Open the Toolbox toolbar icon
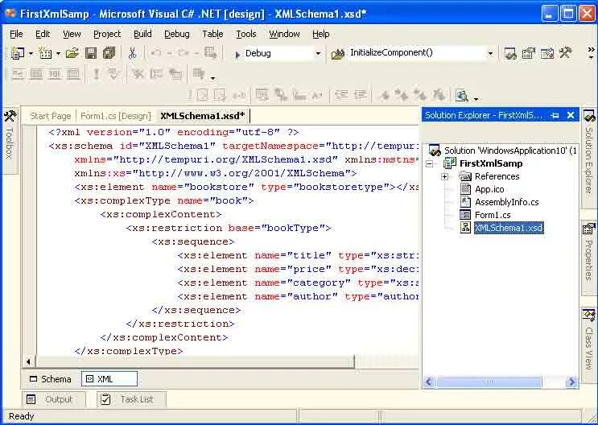 [566, 52]
